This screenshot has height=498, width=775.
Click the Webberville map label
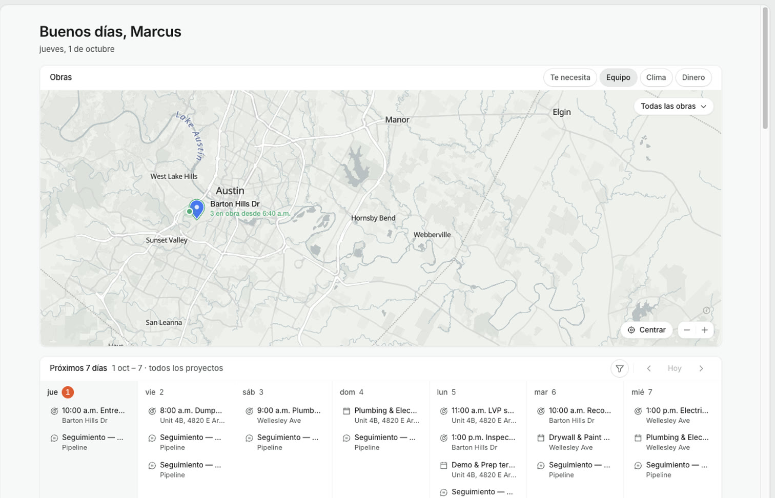click(432, 235)
